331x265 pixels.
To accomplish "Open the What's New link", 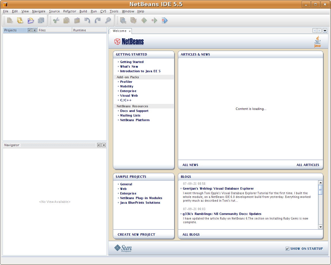I will 129,66.
